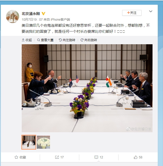Click the gold V verified badge
This screenshot has height=166, width=163.
click(x=43, y=14)
